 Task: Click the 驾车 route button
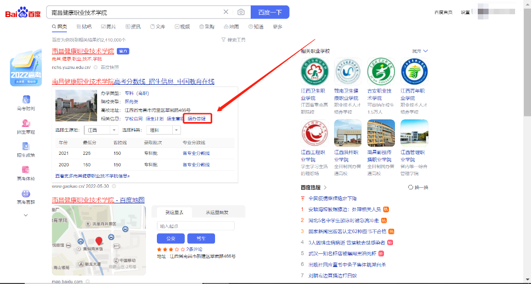point(201,239)
